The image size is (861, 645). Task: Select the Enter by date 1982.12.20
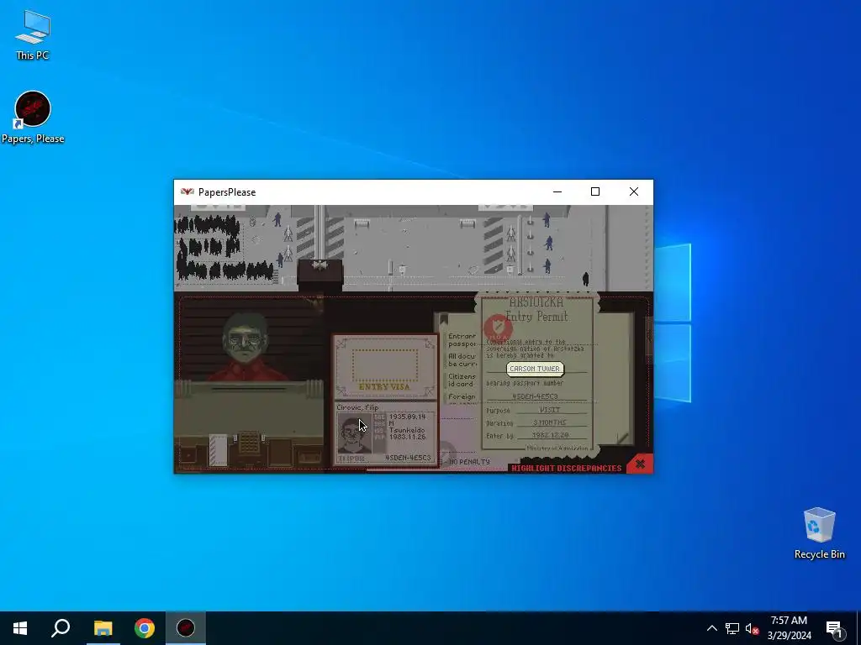click(550, 436)
